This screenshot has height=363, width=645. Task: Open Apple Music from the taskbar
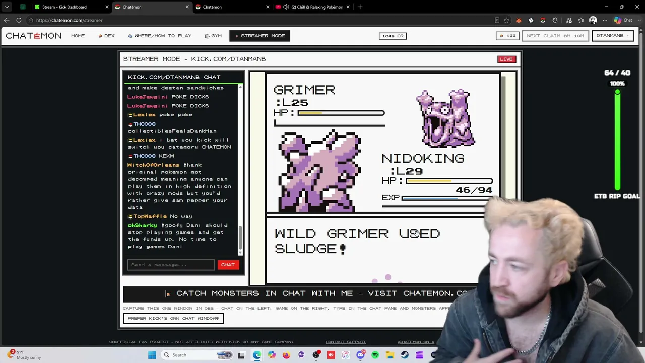click(345, 355)
